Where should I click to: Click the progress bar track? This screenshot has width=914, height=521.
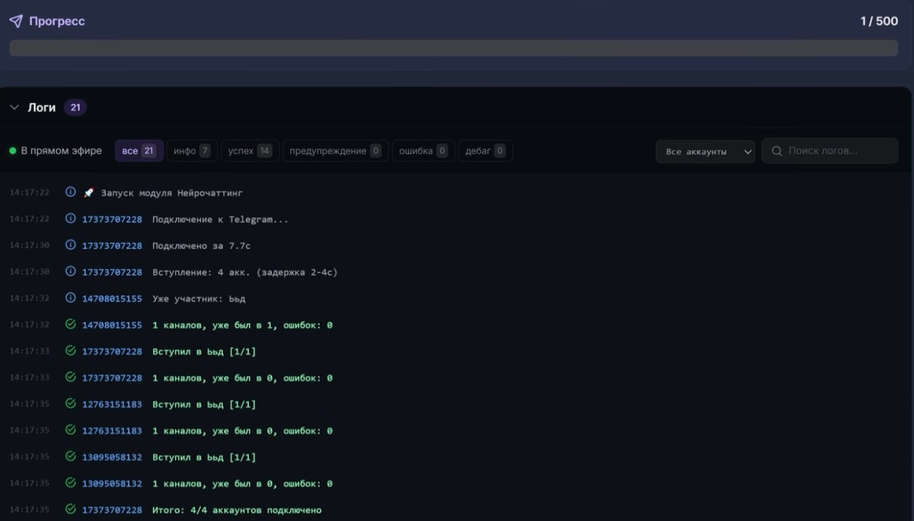tap(453, 48)
